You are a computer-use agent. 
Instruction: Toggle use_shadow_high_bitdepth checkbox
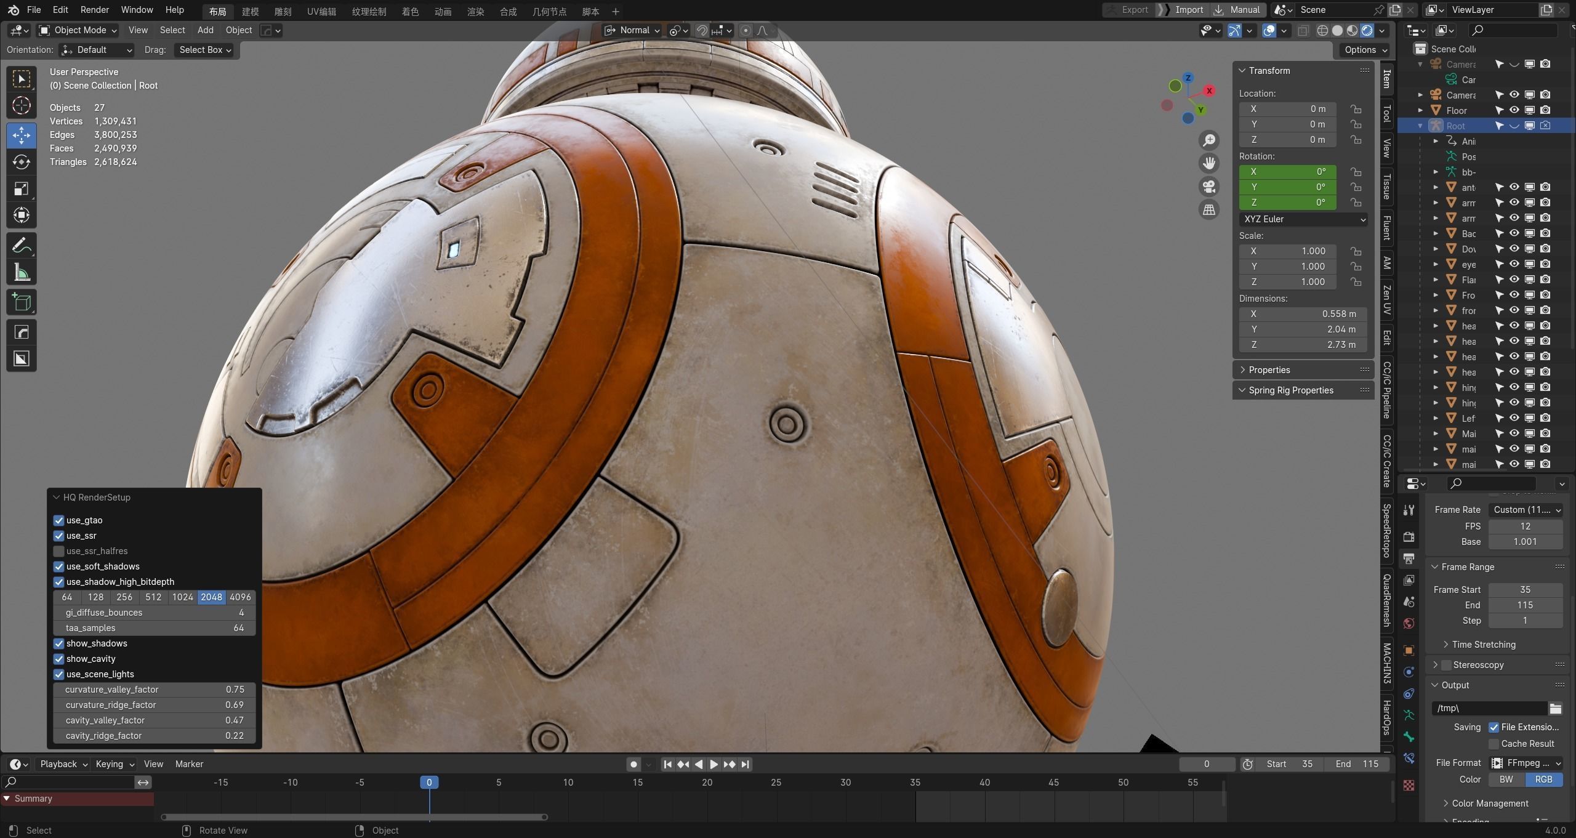[x=59, y=582]
